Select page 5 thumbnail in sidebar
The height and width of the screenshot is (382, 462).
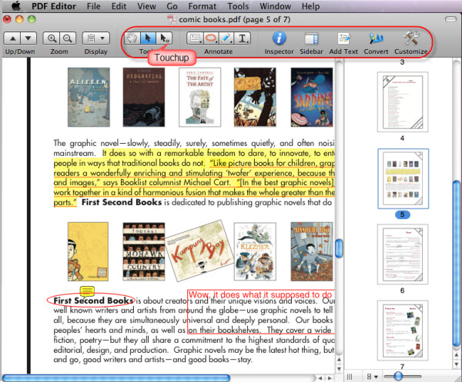pyautogui.click(x=403, y=178)
